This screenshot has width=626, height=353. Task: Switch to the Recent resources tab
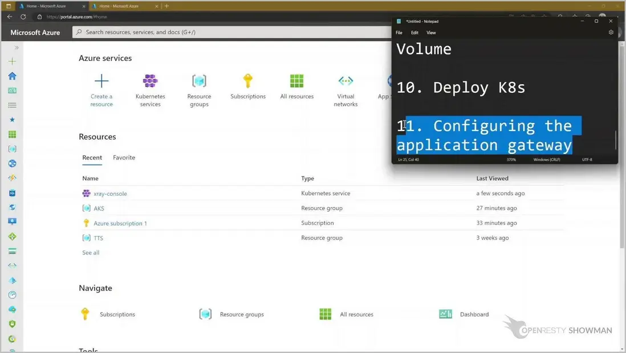(x=92, y=158)
